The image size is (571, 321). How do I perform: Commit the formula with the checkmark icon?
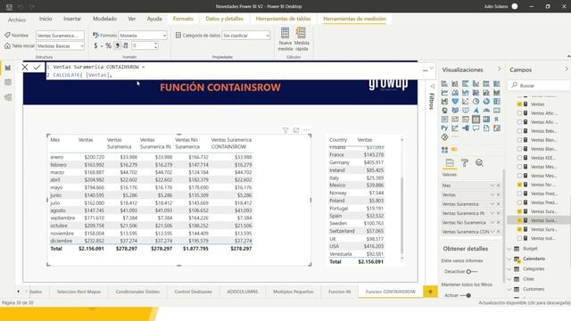click(x=37, y=67)
